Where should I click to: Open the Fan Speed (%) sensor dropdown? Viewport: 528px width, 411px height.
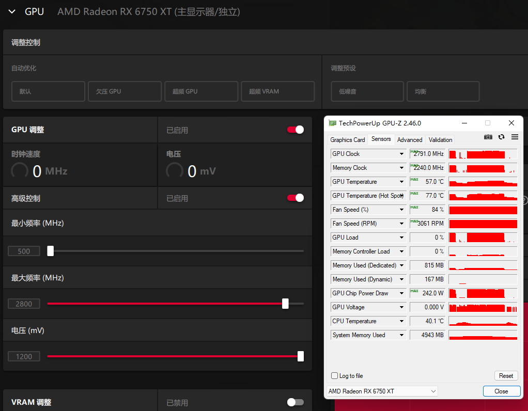[x=402, y=210]
